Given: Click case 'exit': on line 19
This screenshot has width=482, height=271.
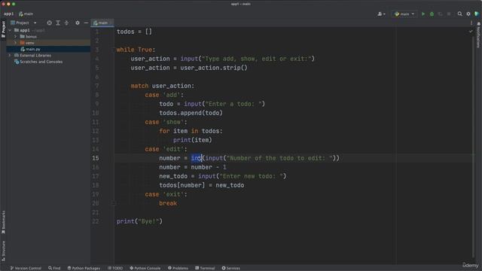Looking at the screenshot, I should pos(166,194).
